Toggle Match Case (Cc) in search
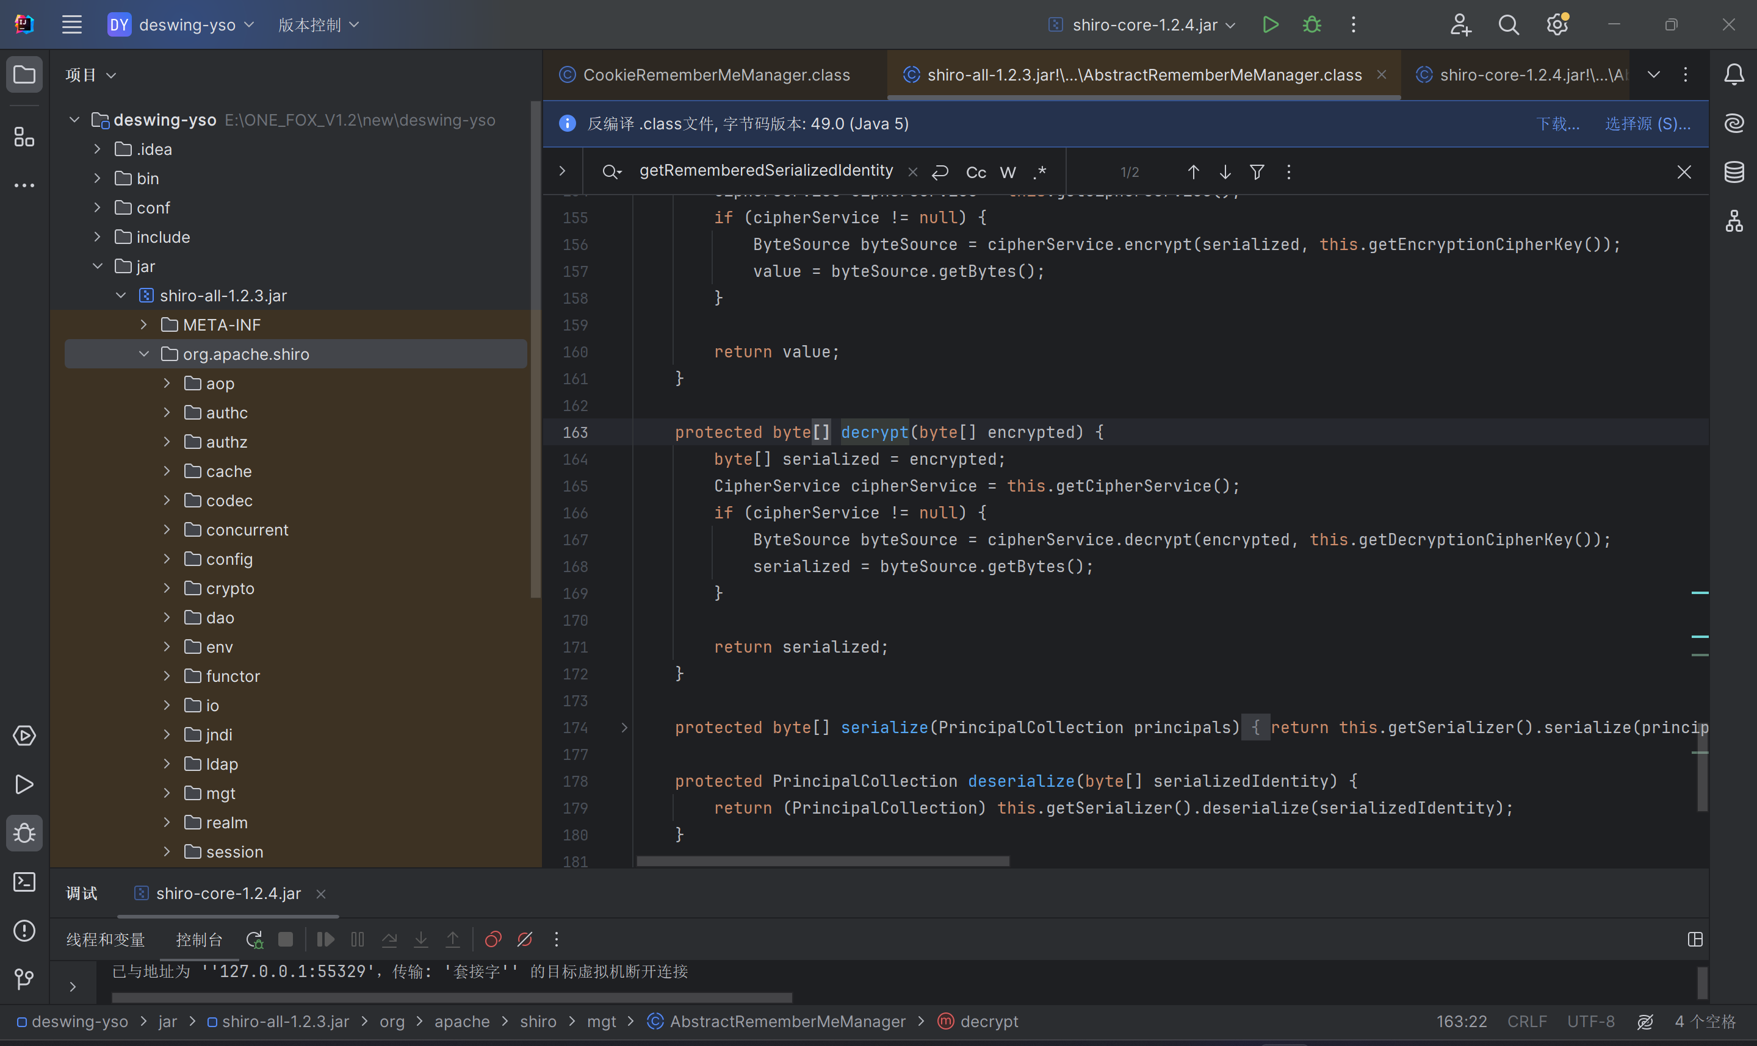The height and width of the screenshot is (1046, 1757). 976,172
